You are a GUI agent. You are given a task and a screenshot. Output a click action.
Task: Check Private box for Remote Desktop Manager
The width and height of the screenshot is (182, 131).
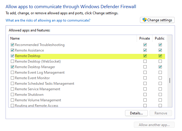(145, 67)
